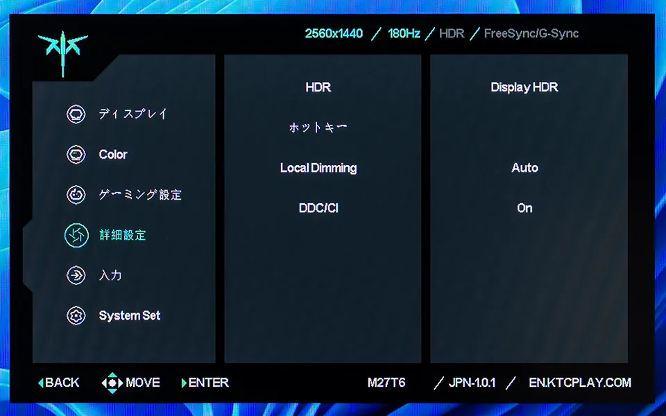The width and height of the screenshot is (666, 416).
Task: Click the M27T6 model name
Action: [x=386, y=383]
